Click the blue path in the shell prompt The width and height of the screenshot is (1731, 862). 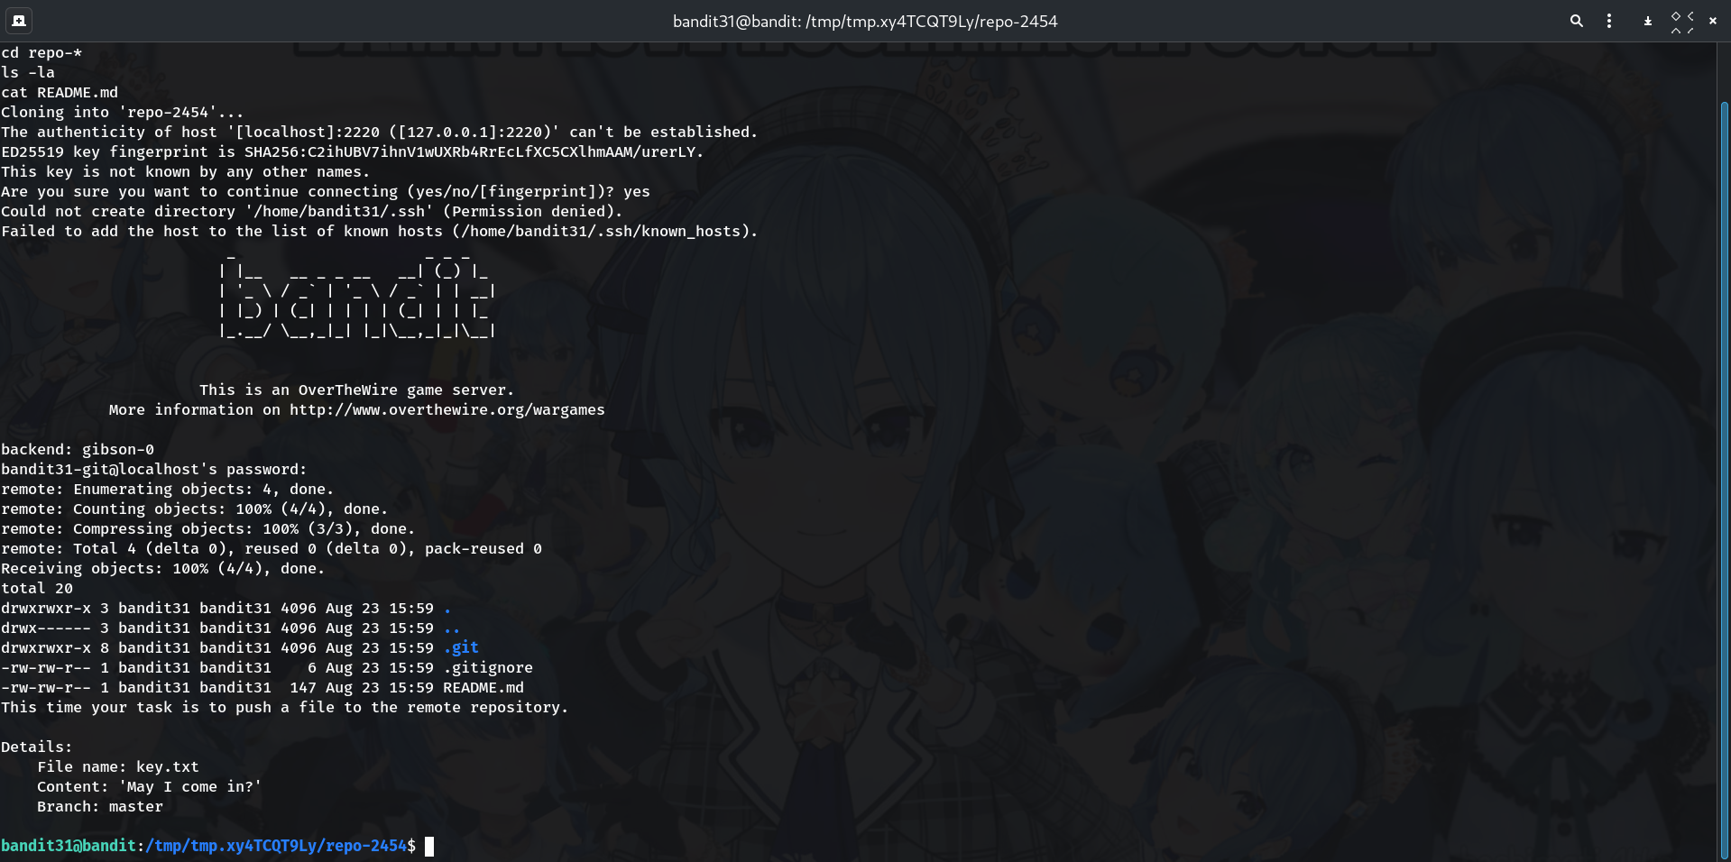click(x=275, y=846)
